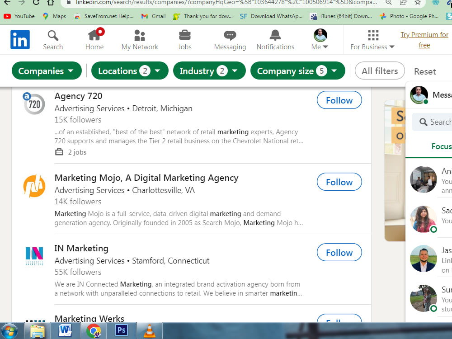Open File Explorer from taskbar
The width and height of the screenshot is (452, 339).
coord(38,331)
